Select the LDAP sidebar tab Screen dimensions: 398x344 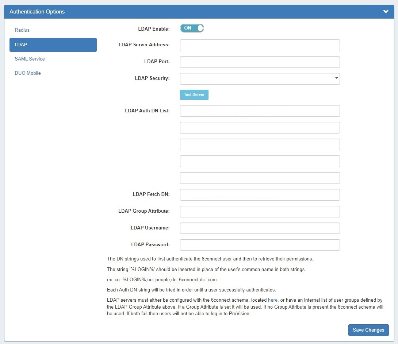(x=53, y=45)
